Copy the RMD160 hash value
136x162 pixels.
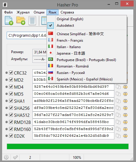[118, 129]
